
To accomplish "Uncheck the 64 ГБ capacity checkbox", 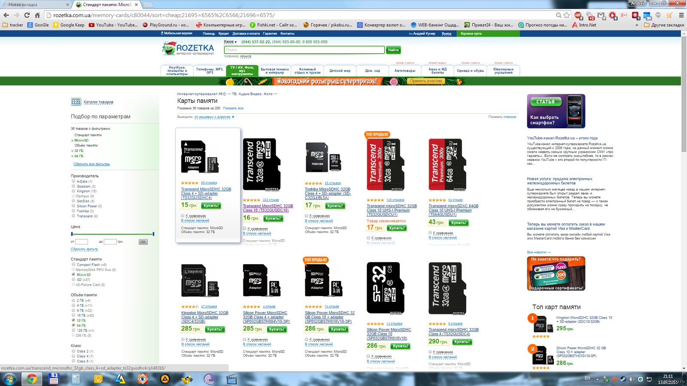I will [73, 325].
